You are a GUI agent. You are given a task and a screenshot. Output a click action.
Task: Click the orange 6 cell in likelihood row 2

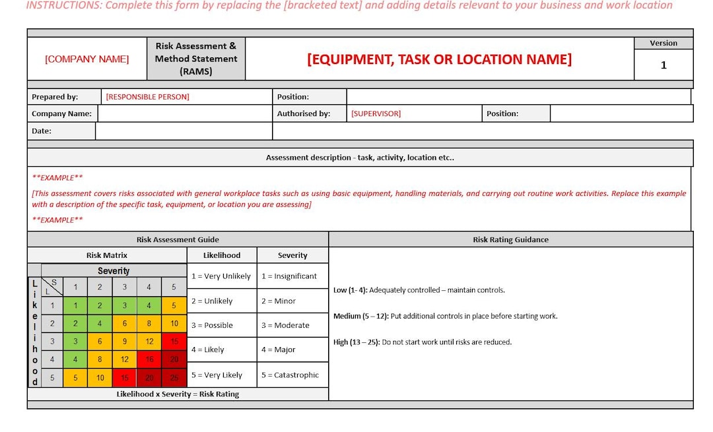click(125, 323)
